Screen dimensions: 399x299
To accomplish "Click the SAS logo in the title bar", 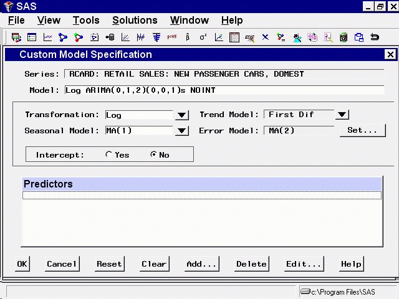I will (x=8, y=6).
